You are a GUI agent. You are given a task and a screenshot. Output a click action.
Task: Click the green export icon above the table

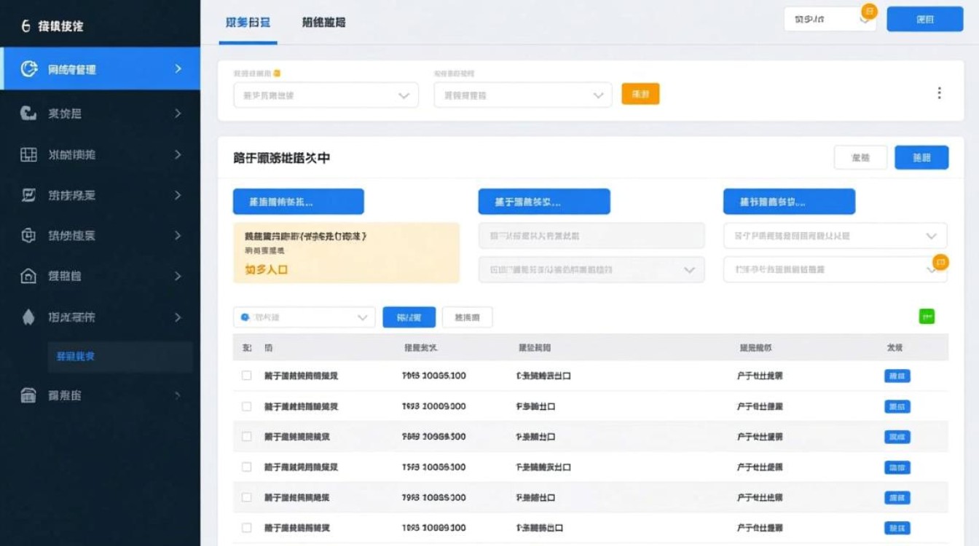(x=927, y=316)
